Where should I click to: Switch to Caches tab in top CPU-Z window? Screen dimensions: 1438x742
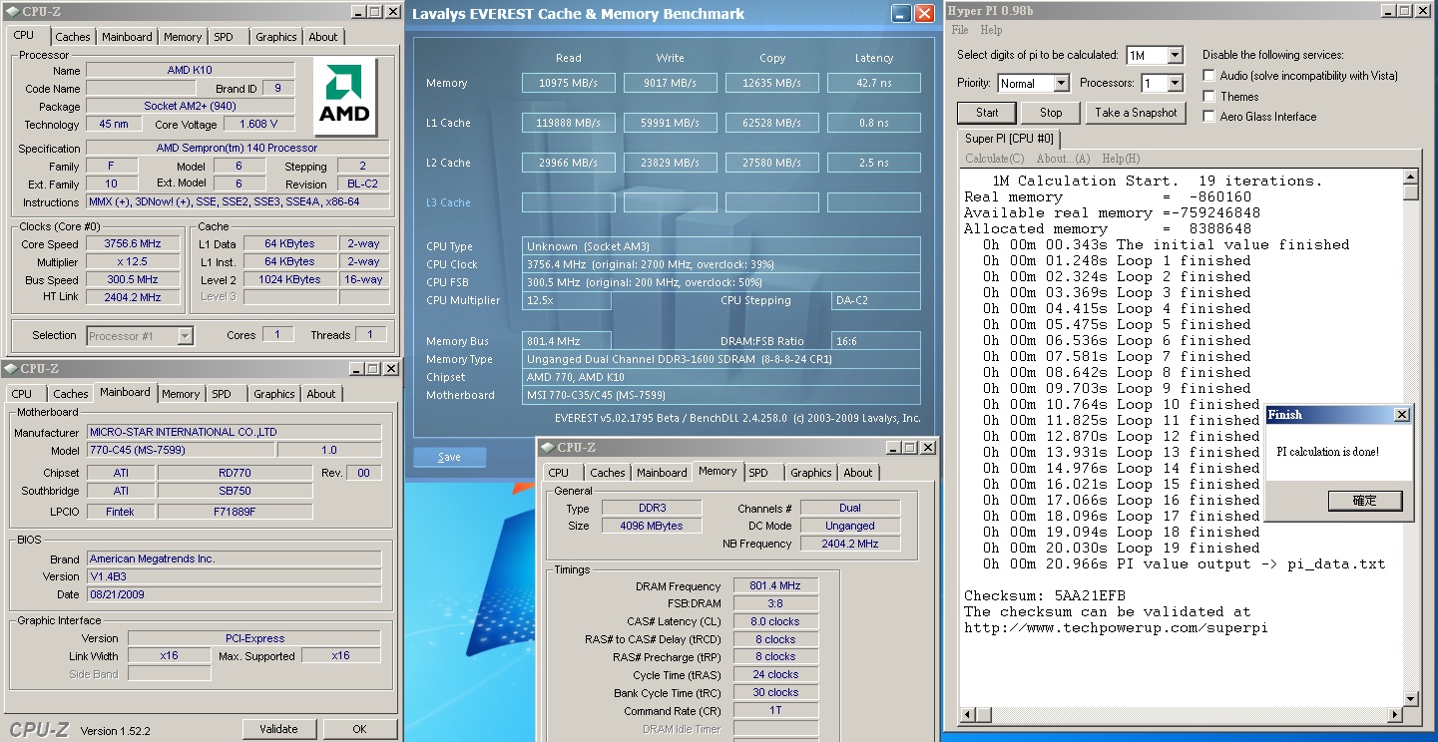click(72, 37)
